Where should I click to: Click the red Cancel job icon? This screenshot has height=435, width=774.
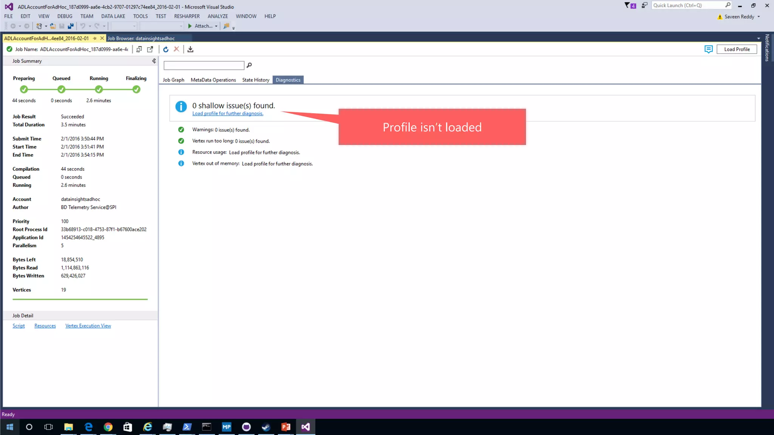coord(176,49)
